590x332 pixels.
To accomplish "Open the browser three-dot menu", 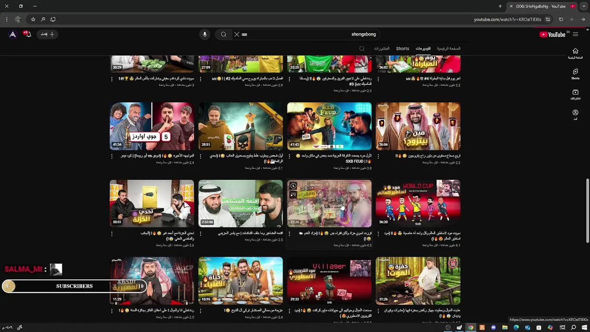I will pos(6,19).
